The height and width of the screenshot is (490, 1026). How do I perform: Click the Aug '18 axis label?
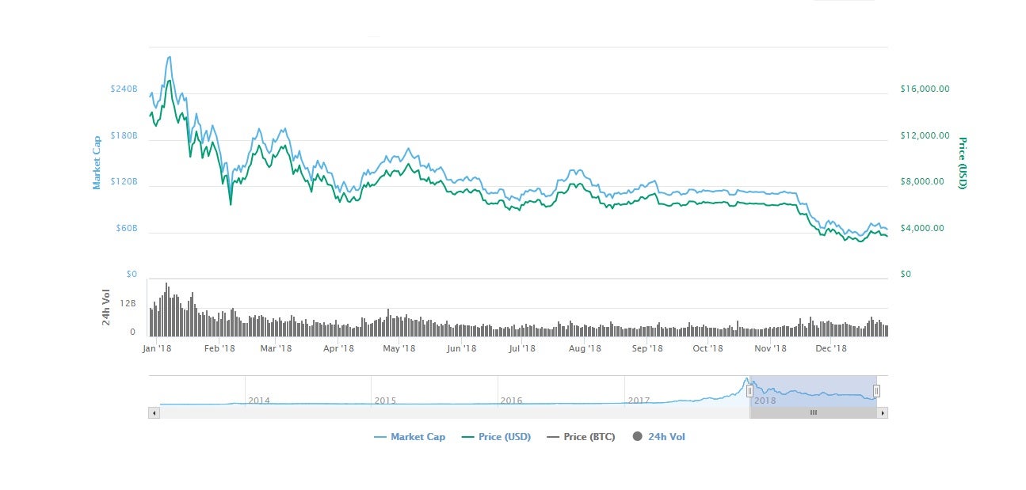pos(584,348)
